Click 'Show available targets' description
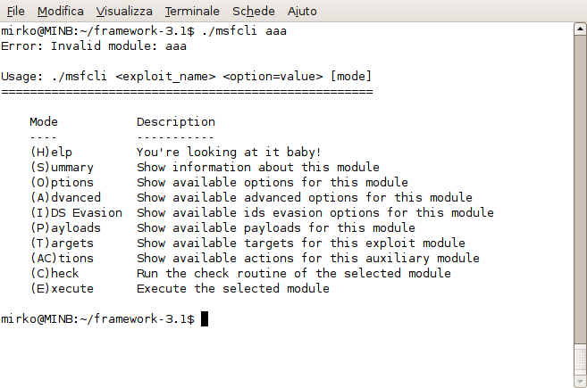The height and width of the screenshot is (388, 587). click(x=301, y=243)
